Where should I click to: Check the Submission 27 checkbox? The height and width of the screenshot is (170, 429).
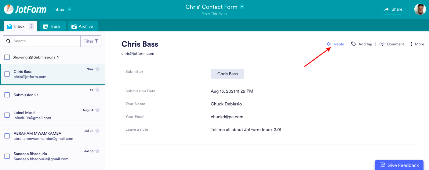[7, 95]
